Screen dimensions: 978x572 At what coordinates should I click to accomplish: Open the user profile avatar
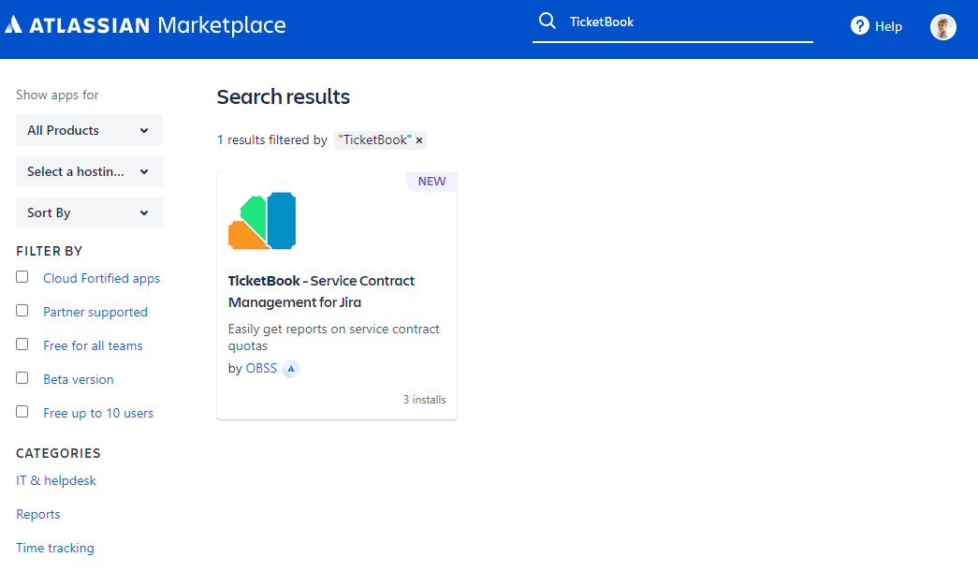click(x=942, y=26)
